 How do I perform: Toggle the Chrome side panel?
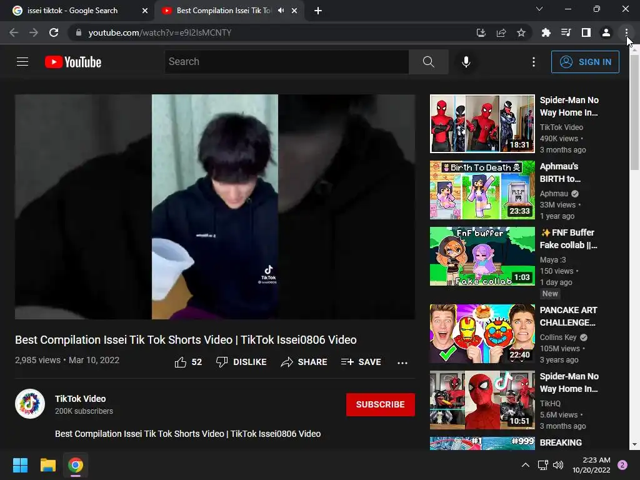point(586,32)
